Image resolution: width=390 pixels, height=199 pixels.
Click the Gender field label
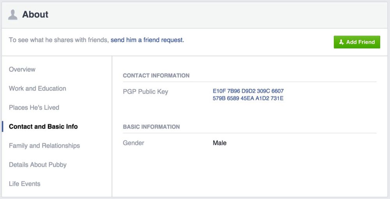pos(133,143)
